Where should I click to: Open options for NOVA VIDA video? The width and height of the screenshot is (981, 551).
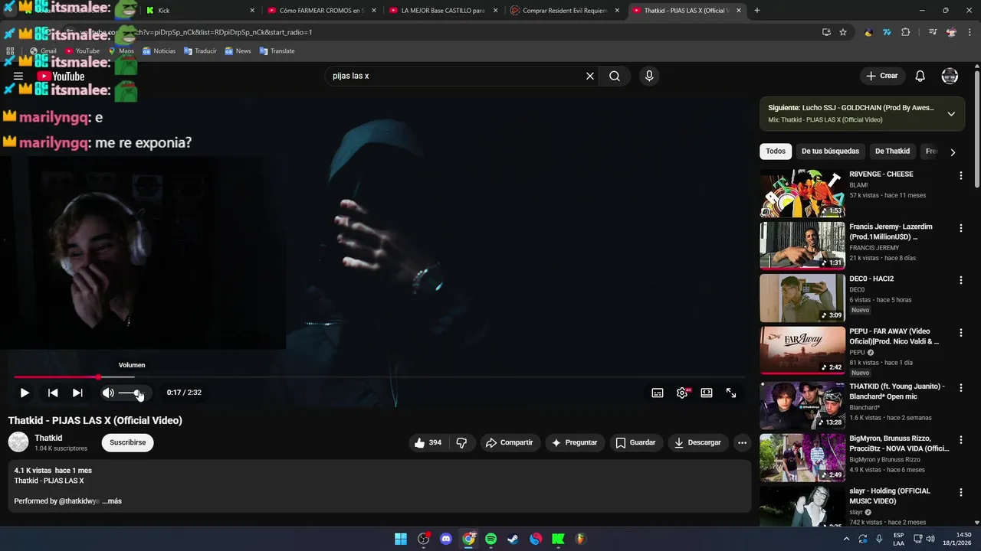(x=960, y=440)
